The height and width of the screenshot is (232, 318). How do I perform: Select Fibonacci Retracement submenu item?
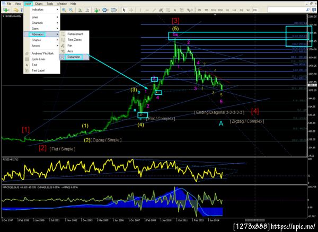[x=74, y=34]
